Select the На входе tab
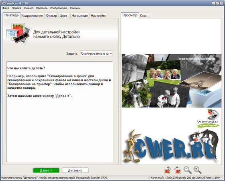Screen dimensions: 225x181 12,15
